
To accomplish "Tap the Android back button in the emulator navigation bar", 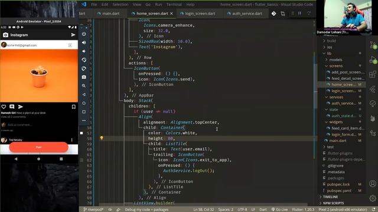I will tap(16, 158).
